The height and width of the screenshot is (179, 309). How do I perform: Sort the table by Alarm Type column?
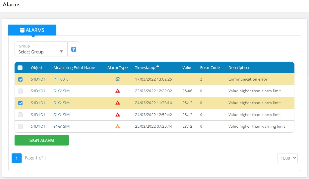pyautogui.click(x=117, y=68)
